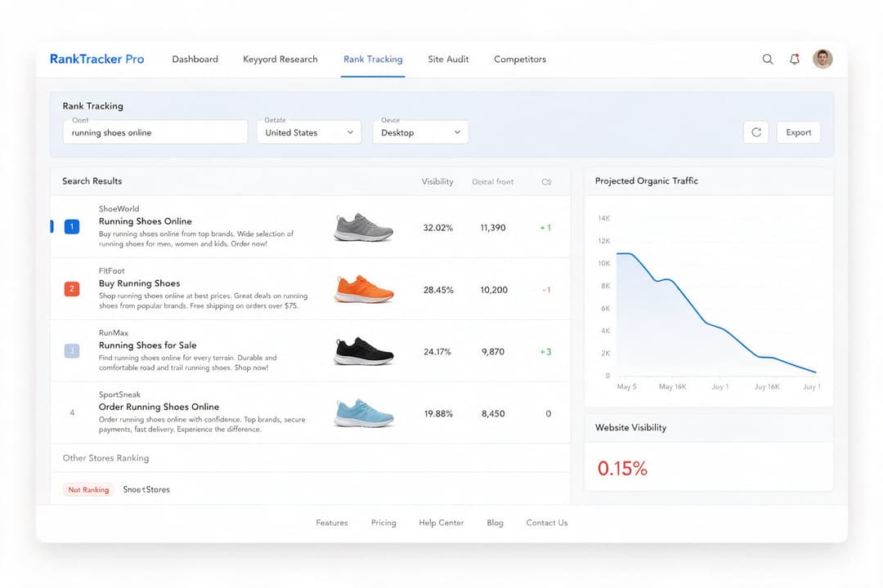Expand the United States location dropdown

[x=308, y=132]
